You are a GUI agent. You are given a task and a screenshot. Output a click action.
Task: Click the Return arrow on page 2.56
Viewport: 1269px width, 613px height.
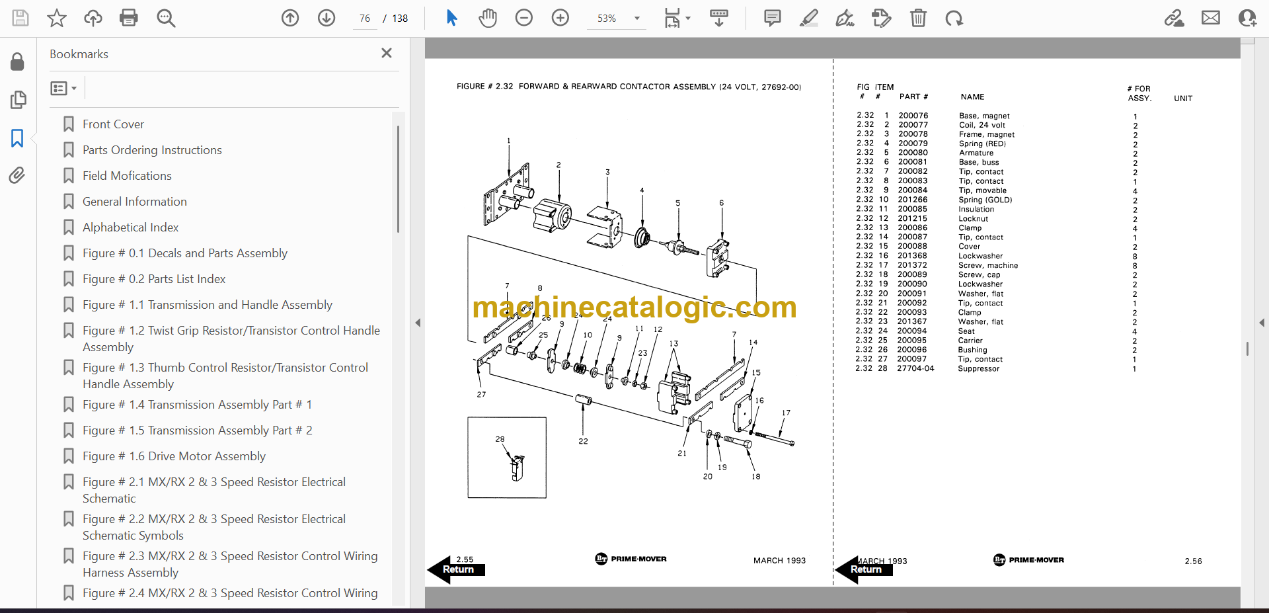tap(863, 569)
